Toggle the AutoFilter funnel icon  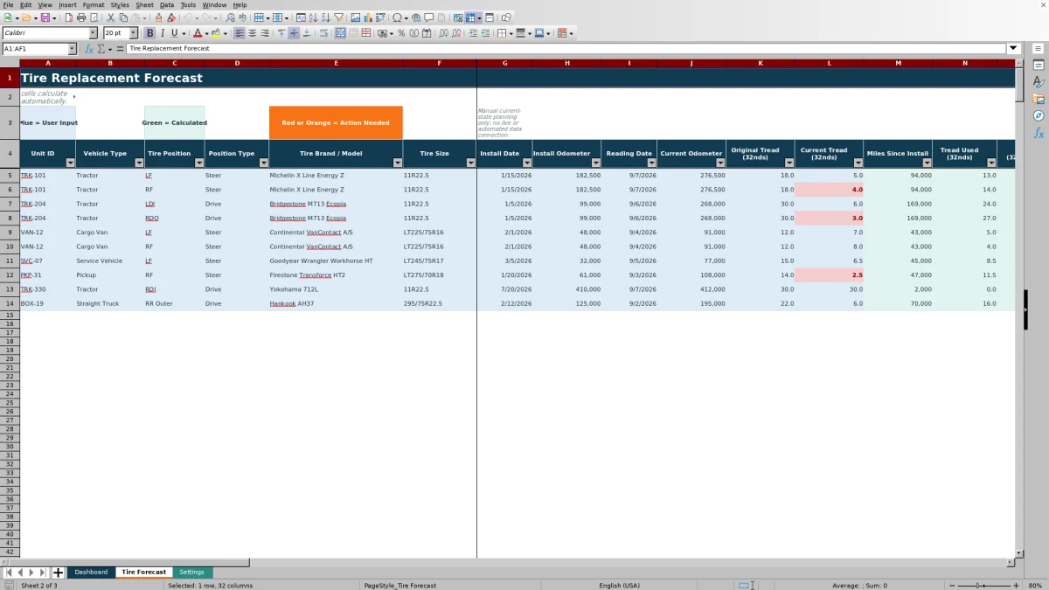click(x=338, y=17)
